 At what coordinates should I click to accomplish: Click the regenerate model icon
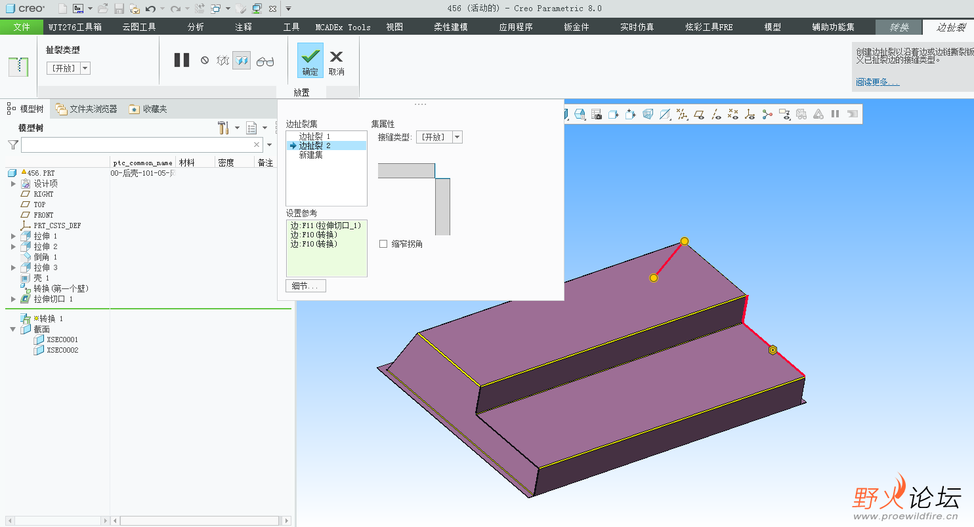click(x=200, y=9)
